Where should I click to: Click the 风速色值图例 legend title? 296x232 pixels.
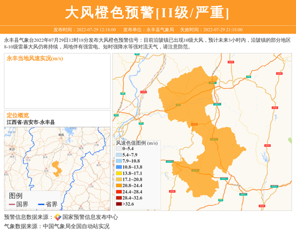click(x=137, y=143)
